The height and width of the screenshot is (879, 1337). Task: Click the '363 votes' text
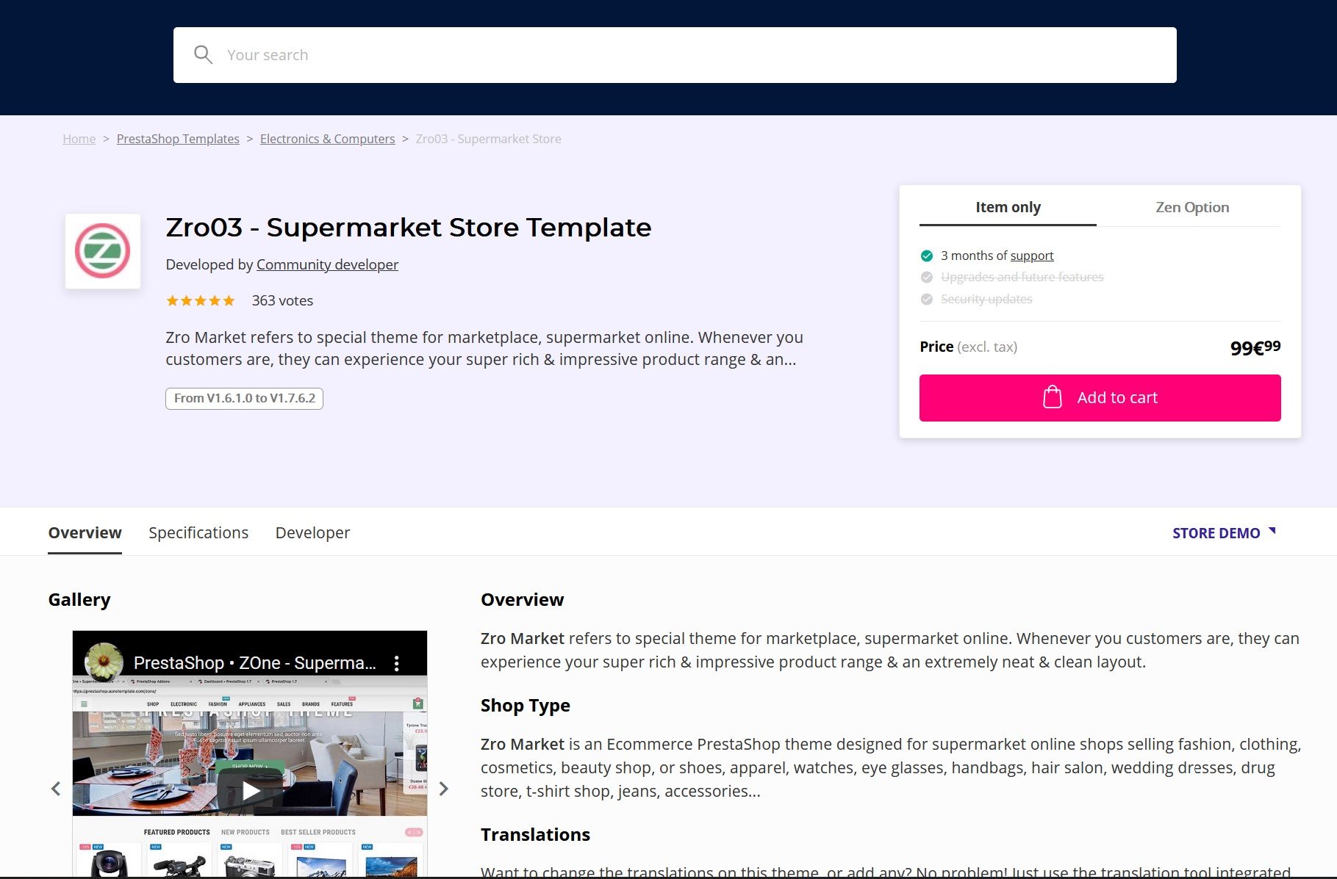[x=282, y=300]
